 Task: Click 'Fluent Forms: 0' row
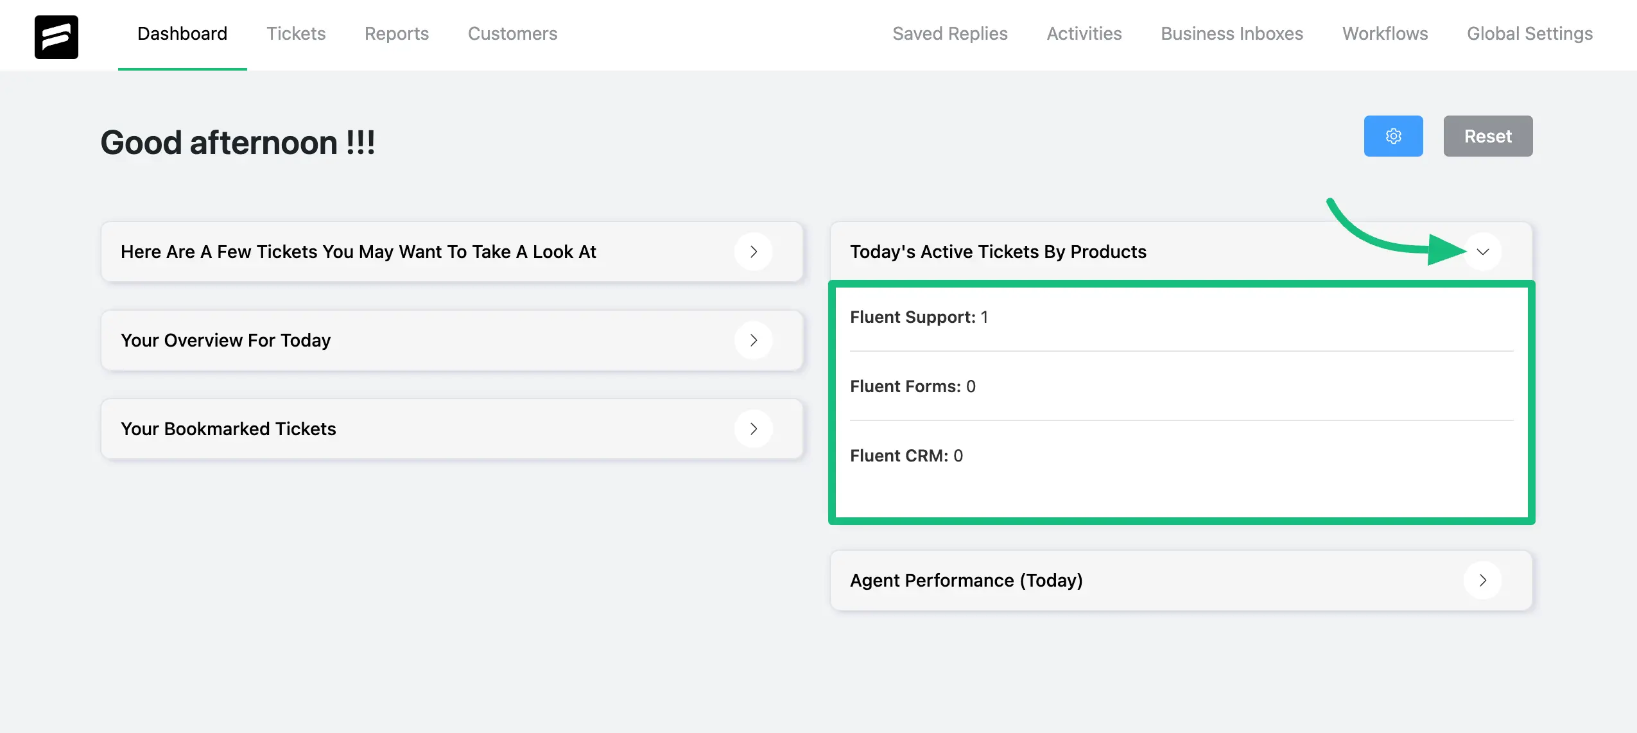tap(1181, 386)
